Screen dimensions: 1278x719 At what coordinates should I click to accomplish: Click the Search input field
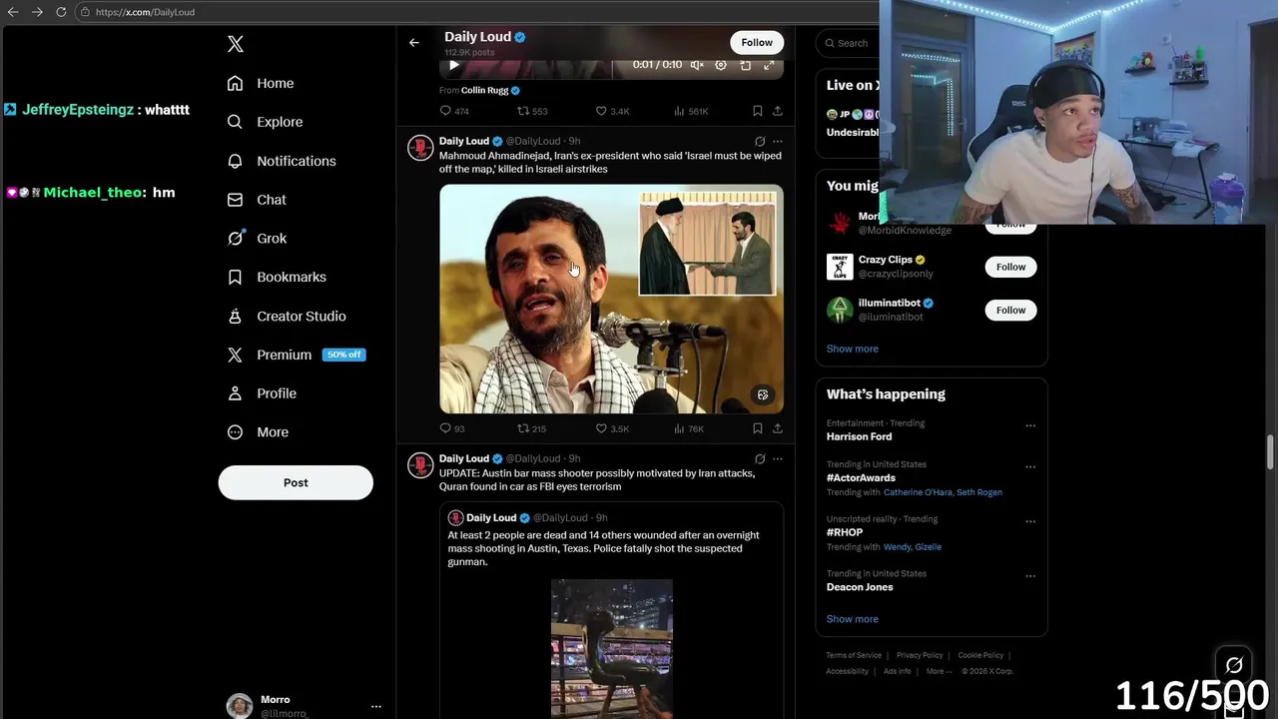[x=849, y=43]
